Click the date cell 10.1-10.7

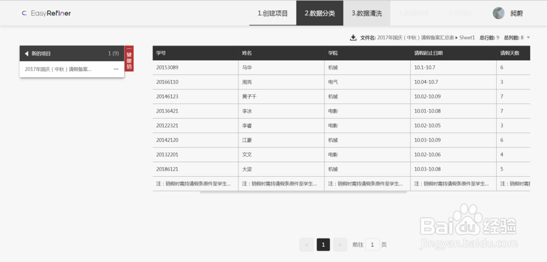point(453,67)
